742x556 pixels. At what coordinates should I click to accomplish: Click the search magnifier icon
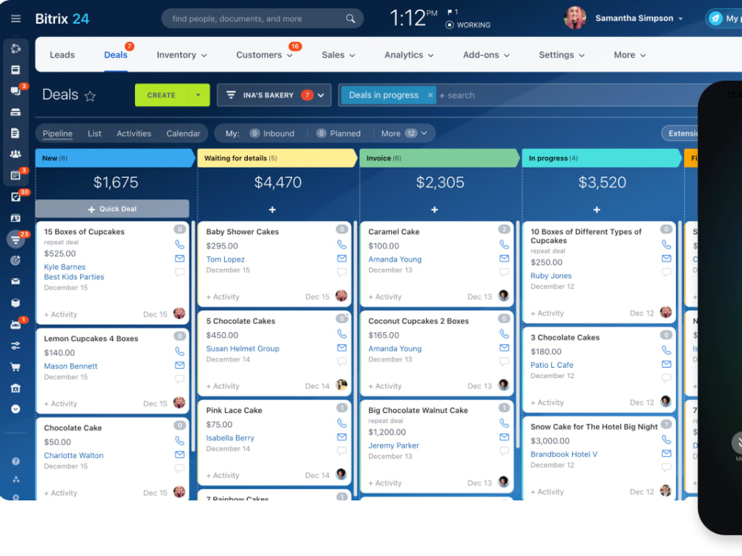pos(350,19)
